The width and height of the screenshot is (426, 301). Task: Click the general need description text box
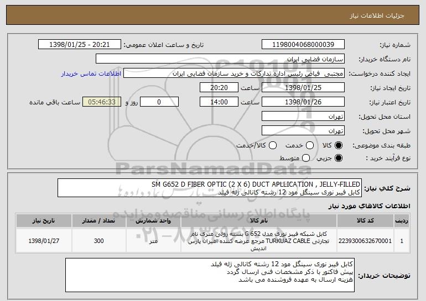pyautogui.click(x=210, y=188)
